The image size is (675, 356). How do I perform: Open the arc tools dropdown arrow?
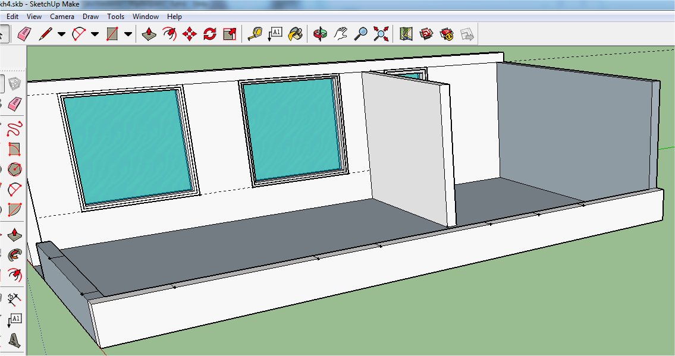(95, 34)
